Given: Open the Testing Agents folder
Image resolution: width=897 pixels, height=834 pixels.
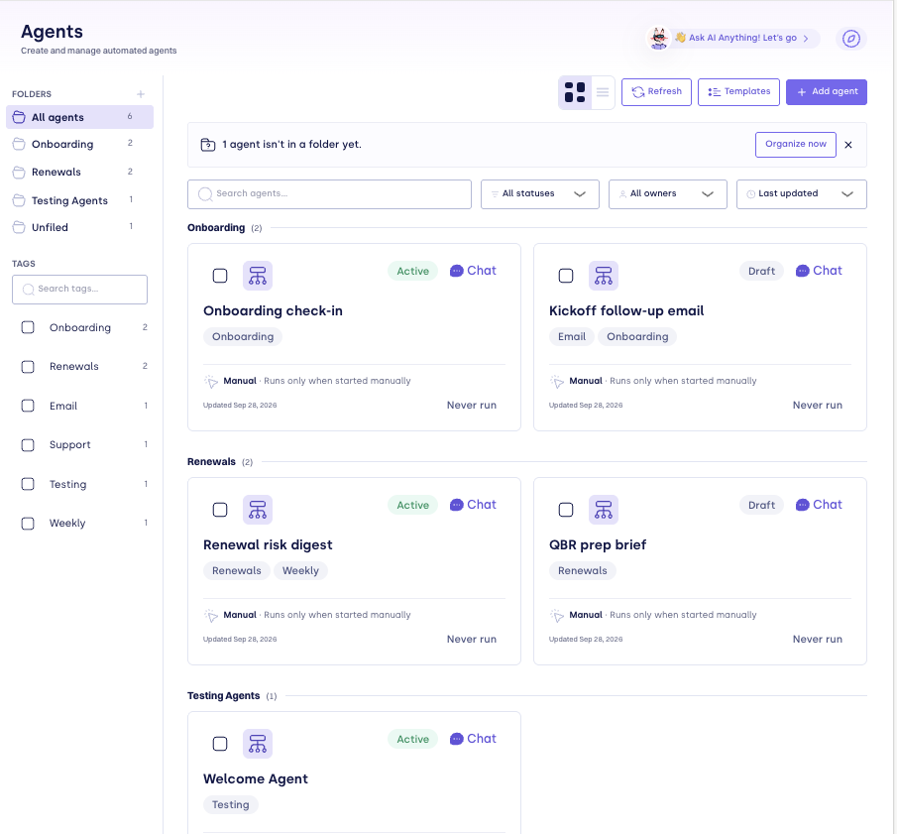Looking at the screenshot, I should tap(79, 200).
